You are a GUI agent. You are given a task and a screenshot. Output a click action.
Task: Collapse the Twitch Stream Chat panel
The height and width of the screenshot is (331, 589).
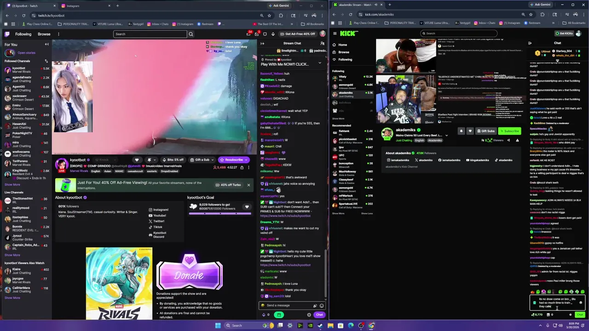pyautogui.click(x=262, y=43)
